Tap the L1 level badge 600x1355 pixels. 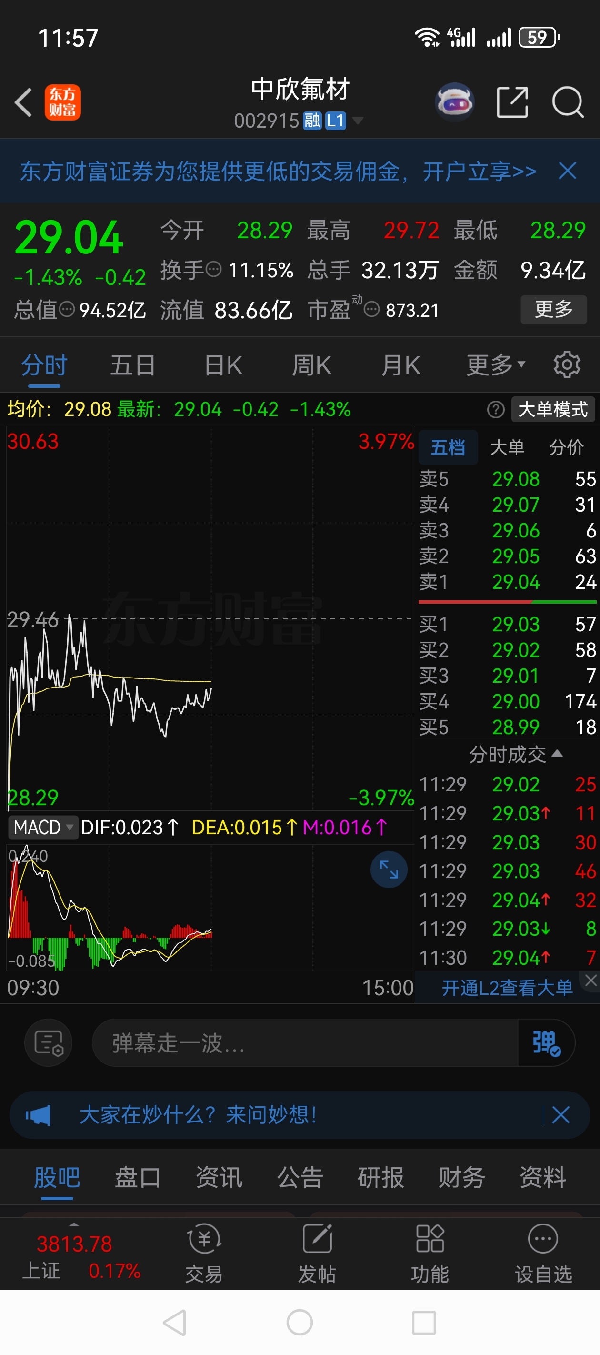(x=336, y=121)
